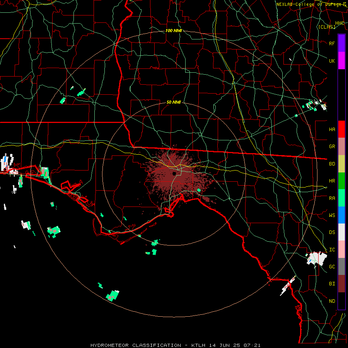Click the blue WS legend swatch
Viewport: 348px width, 348px height.
341,215
